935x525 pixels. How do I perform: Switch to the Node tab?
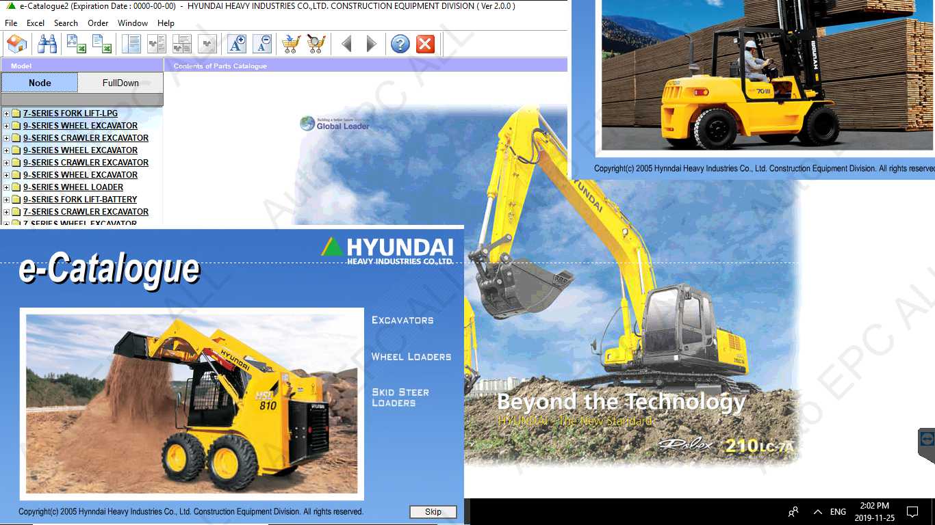pyautogui.click(x=40, y=83)
